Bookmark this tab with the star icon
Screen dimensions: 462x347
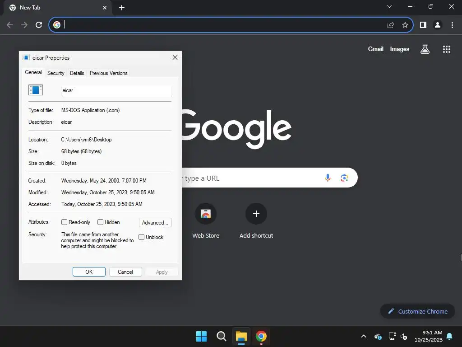[405, 25]
